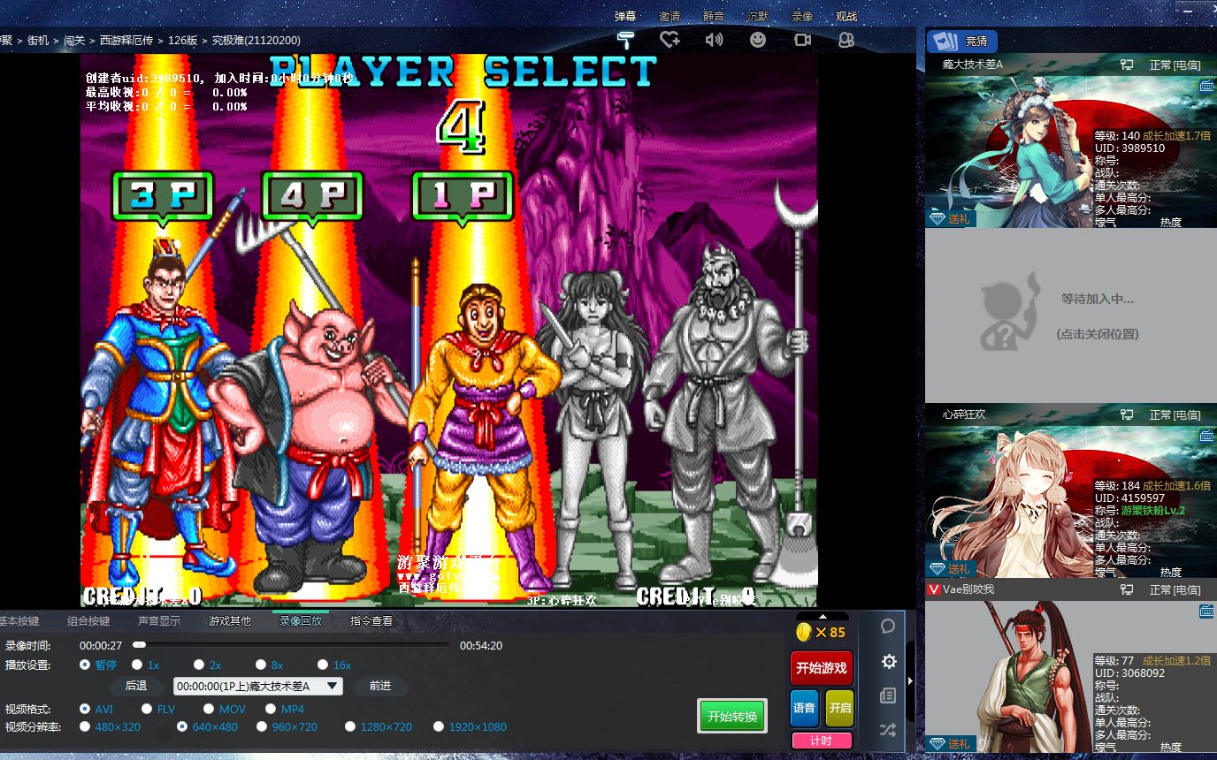Select the 暂停 playback option
Image resolution: width=1217 pixels, height=760 pixels.
(85, 665)
